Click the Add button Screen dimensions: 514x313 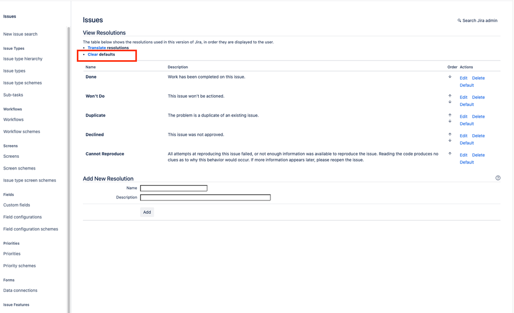[147, 212]
